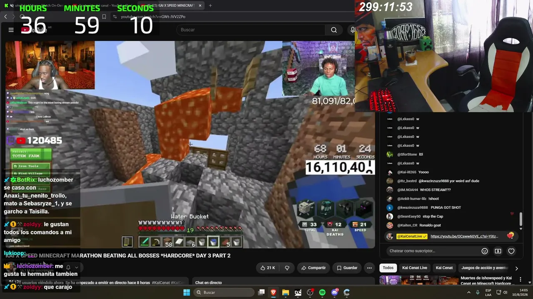
Task: Open the YouTube guide hamburger menu
Action: 11,30
